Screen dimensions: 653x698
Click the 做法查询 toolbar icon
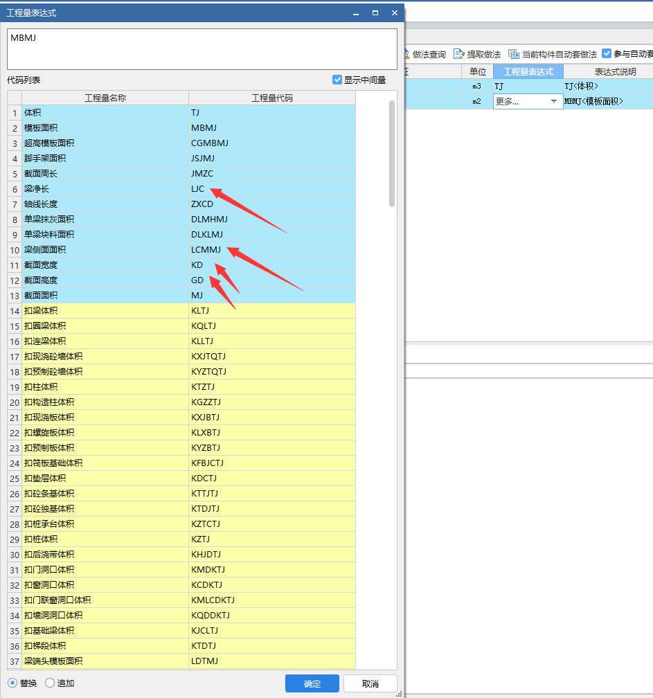(x=406, y=54)
